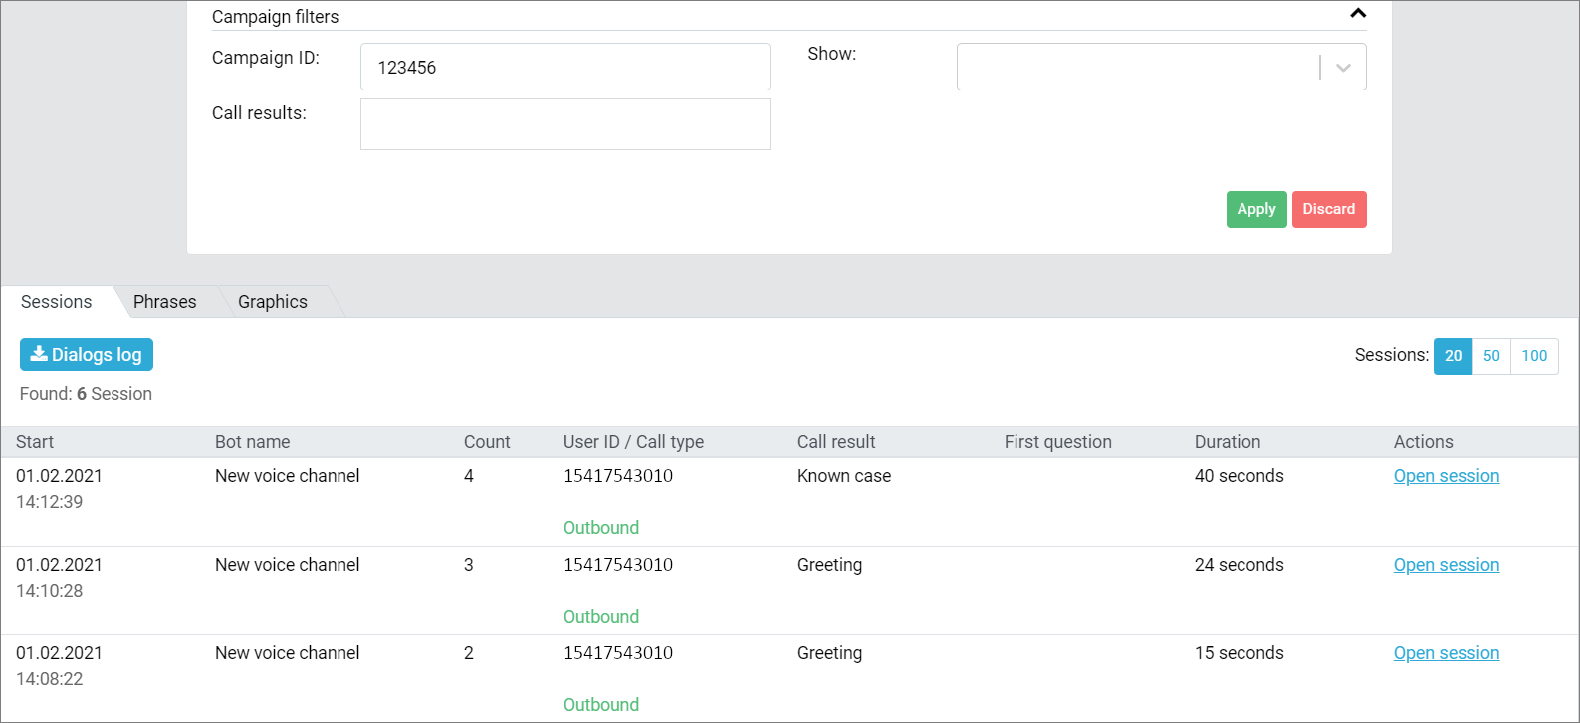
Task: Click the Campaign filters heading
Action: (x=276, y=17)
